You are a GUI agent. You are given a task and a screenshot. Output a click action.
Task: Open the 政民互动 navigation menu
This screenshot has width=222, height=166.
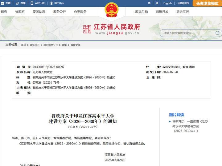click(x=142, y=12)
